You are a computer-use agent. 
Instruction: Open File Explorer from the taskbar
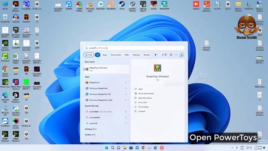[x=125, y=148]
